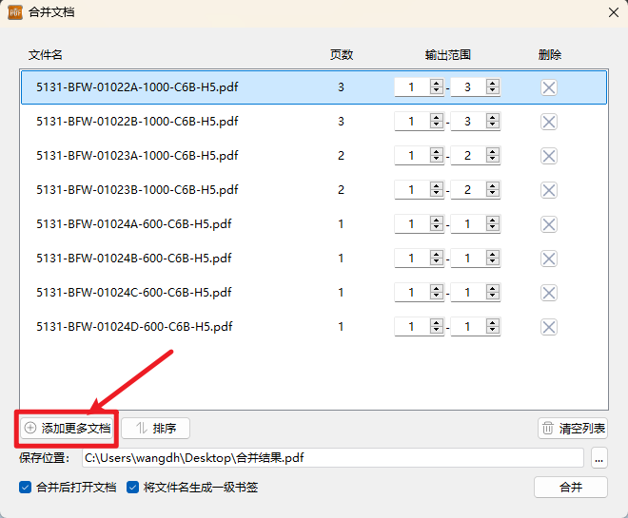Screen dimensions: 628x518
Task: Click the 文件名 column header
Action: tap(46, 55)
